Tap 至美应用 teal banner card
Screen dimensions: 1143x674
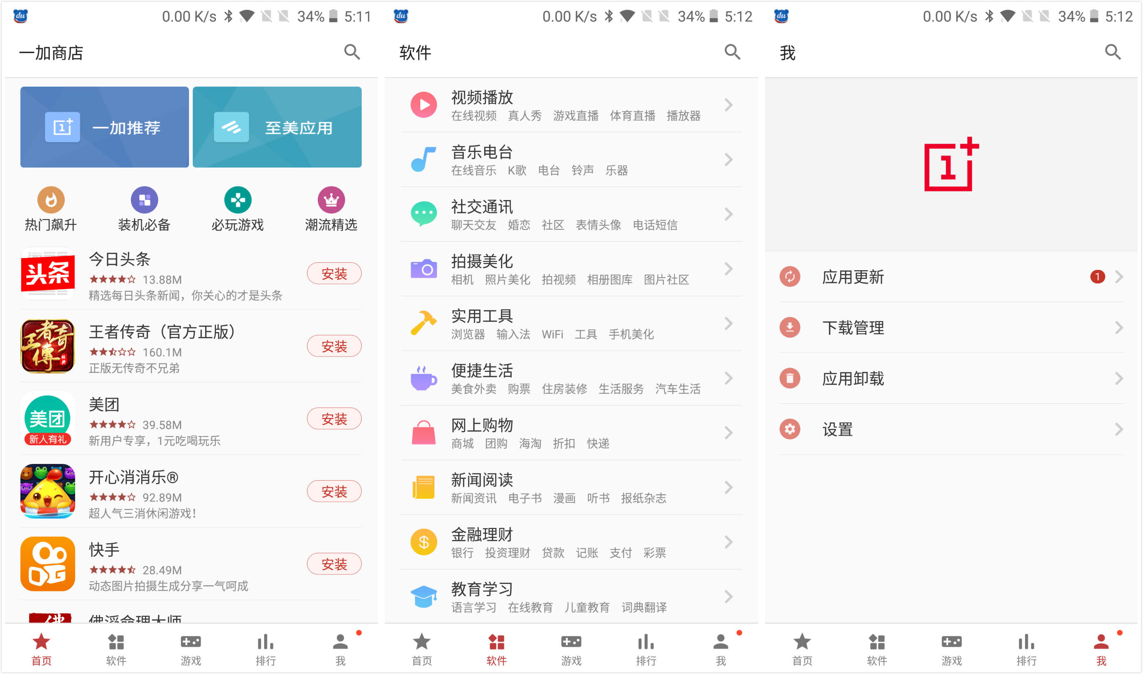277,127
